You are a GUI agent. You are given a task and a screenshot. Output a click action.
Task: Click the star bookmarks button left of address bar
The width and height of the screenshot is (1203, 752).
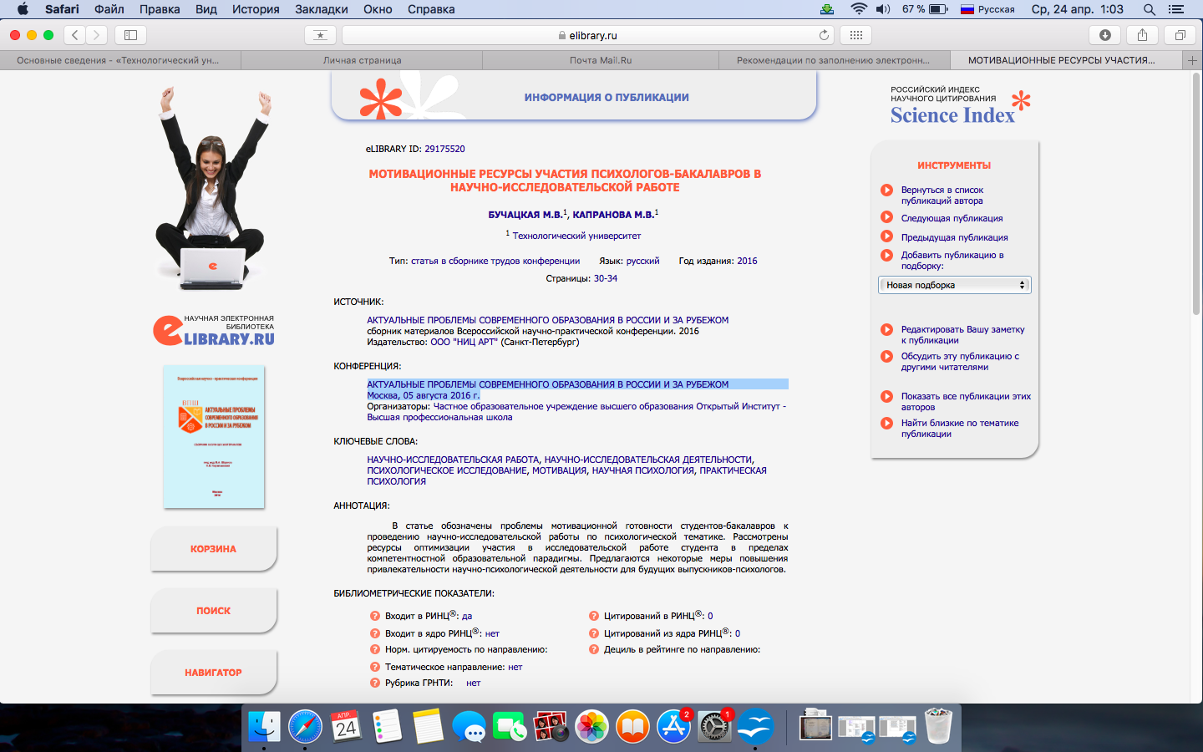point(320,35)
